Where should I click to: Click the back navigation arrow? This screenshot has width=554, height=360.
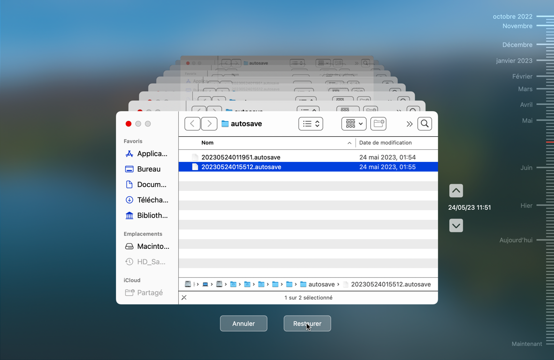[x=192, y=124]
